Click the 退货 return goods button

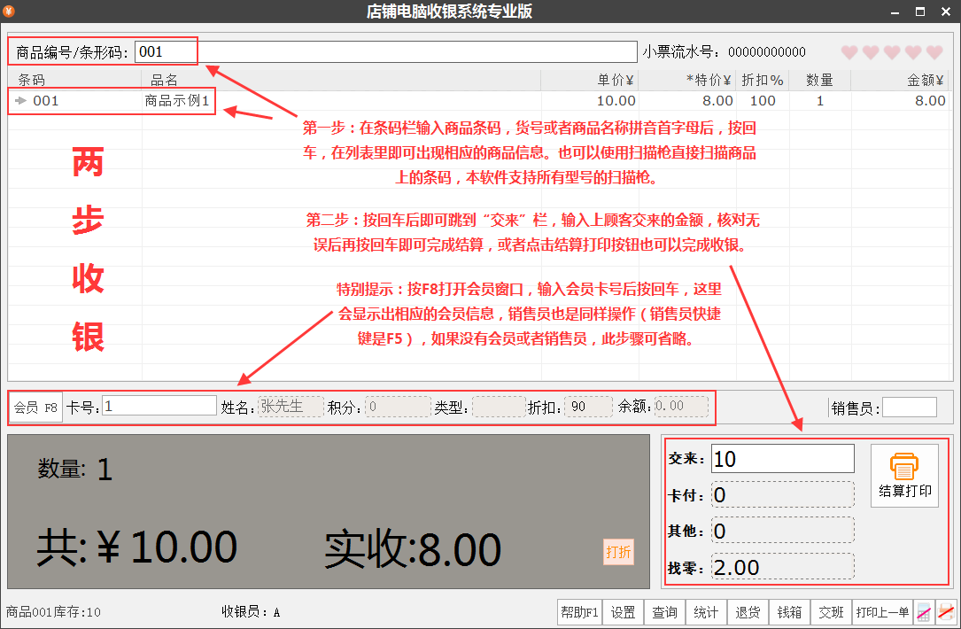748,612
